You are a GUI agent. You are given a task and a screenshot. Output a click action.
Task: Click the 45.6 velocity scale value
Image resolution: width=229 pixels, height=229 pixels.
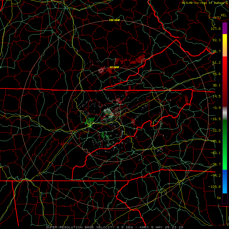(217, 74)
